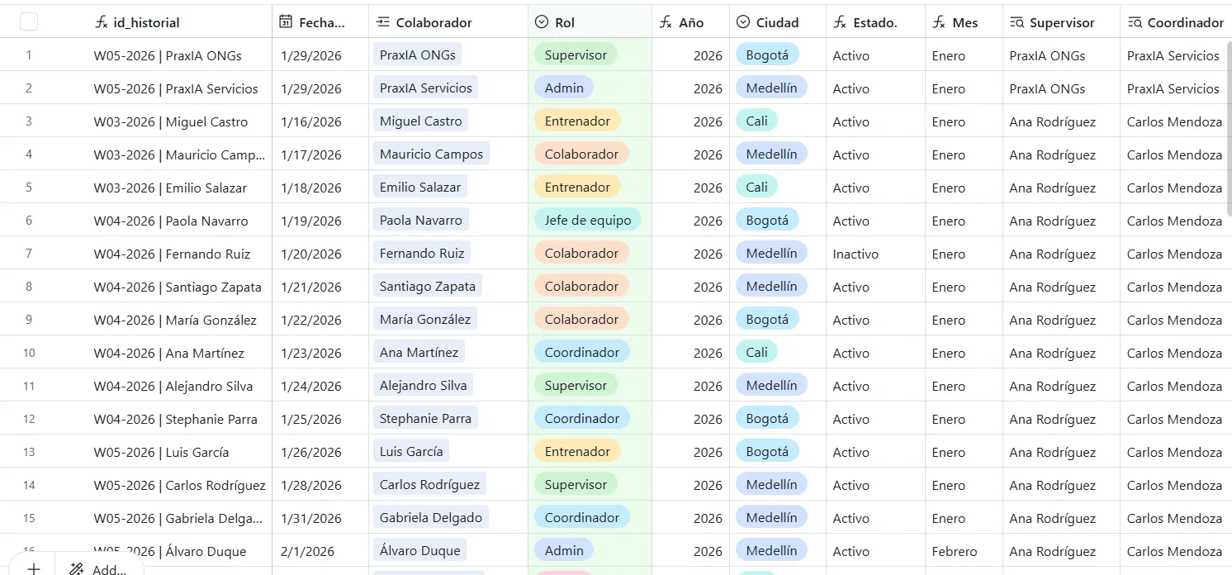
Task: Select the row 1 Supervisor role pill
Action: (x=576, y=55)
